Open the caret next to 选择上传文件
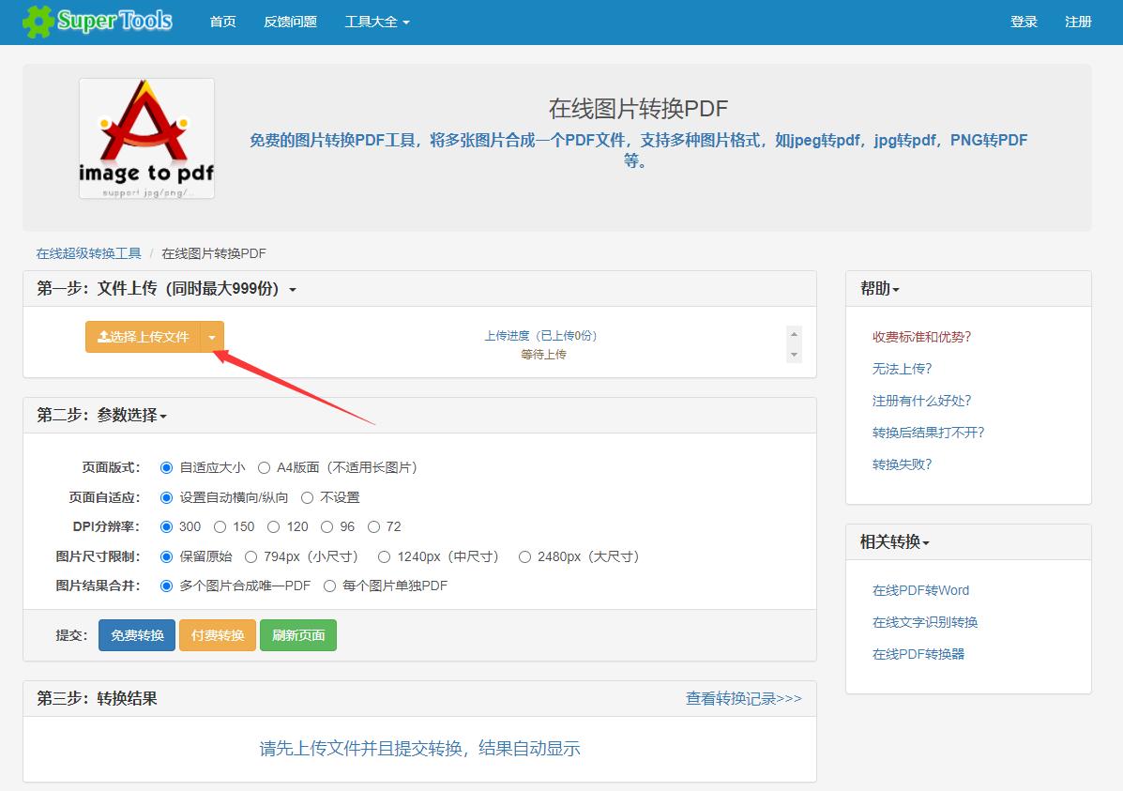This screenshot has width=1123, height=791. tap(212, 337)
